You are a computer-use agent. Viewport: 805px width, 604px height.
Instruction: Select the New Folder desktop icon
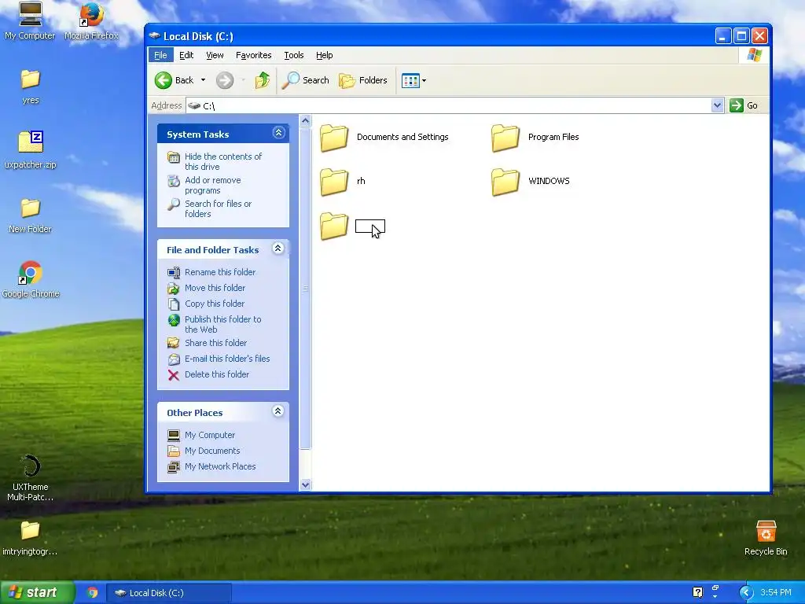[x=30, y=215]
